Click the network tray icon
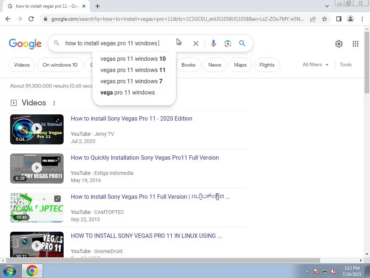 click(x=325, y=271)
